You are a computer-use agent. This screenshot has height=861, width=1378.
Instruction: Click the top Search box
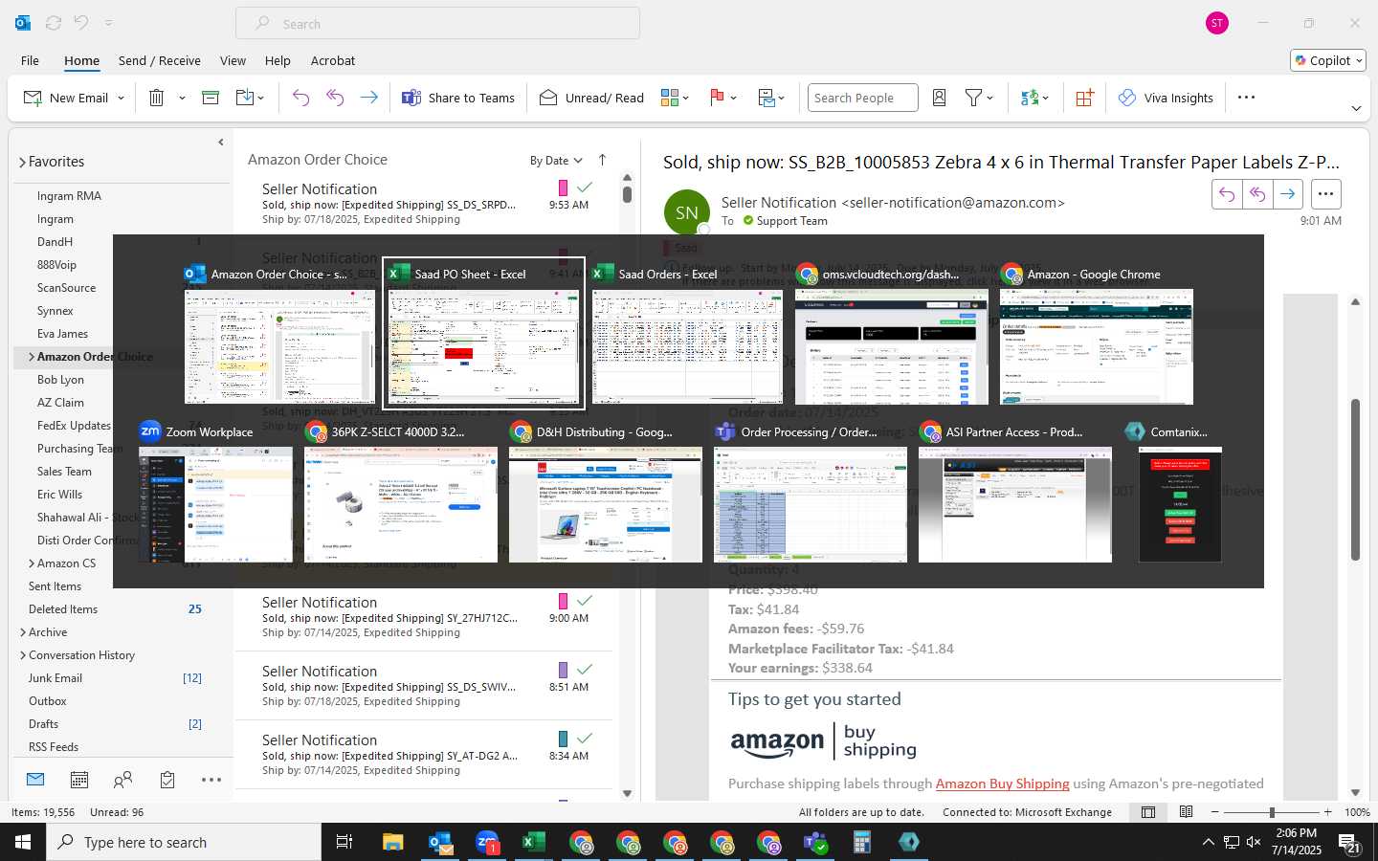tap(437, 24)
